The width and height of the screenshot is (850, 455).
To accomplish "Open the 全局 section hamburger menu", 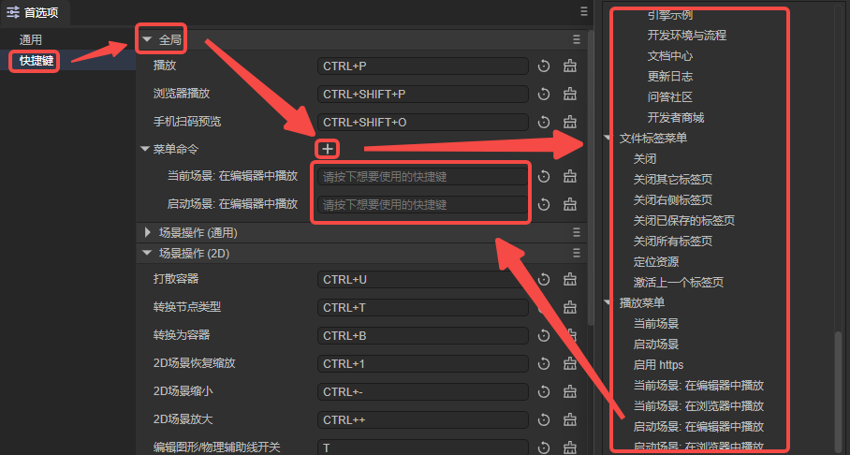I will [577, 39].
